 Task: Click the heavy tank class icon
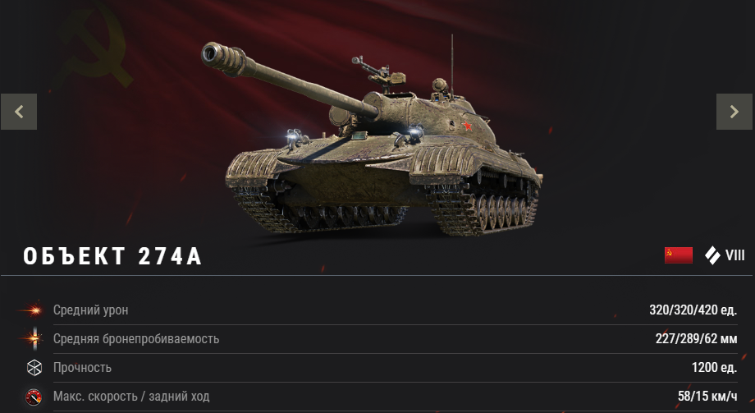(x=712, y=255)
